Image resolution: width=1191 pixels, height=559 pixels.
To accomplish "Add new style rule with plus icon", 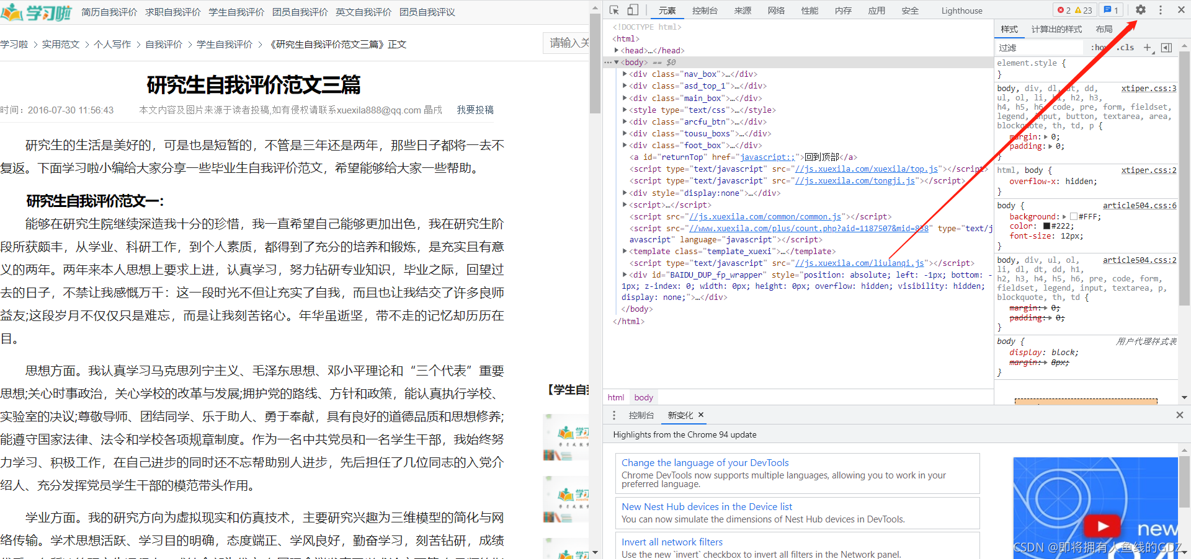I will coord(1148,48).
